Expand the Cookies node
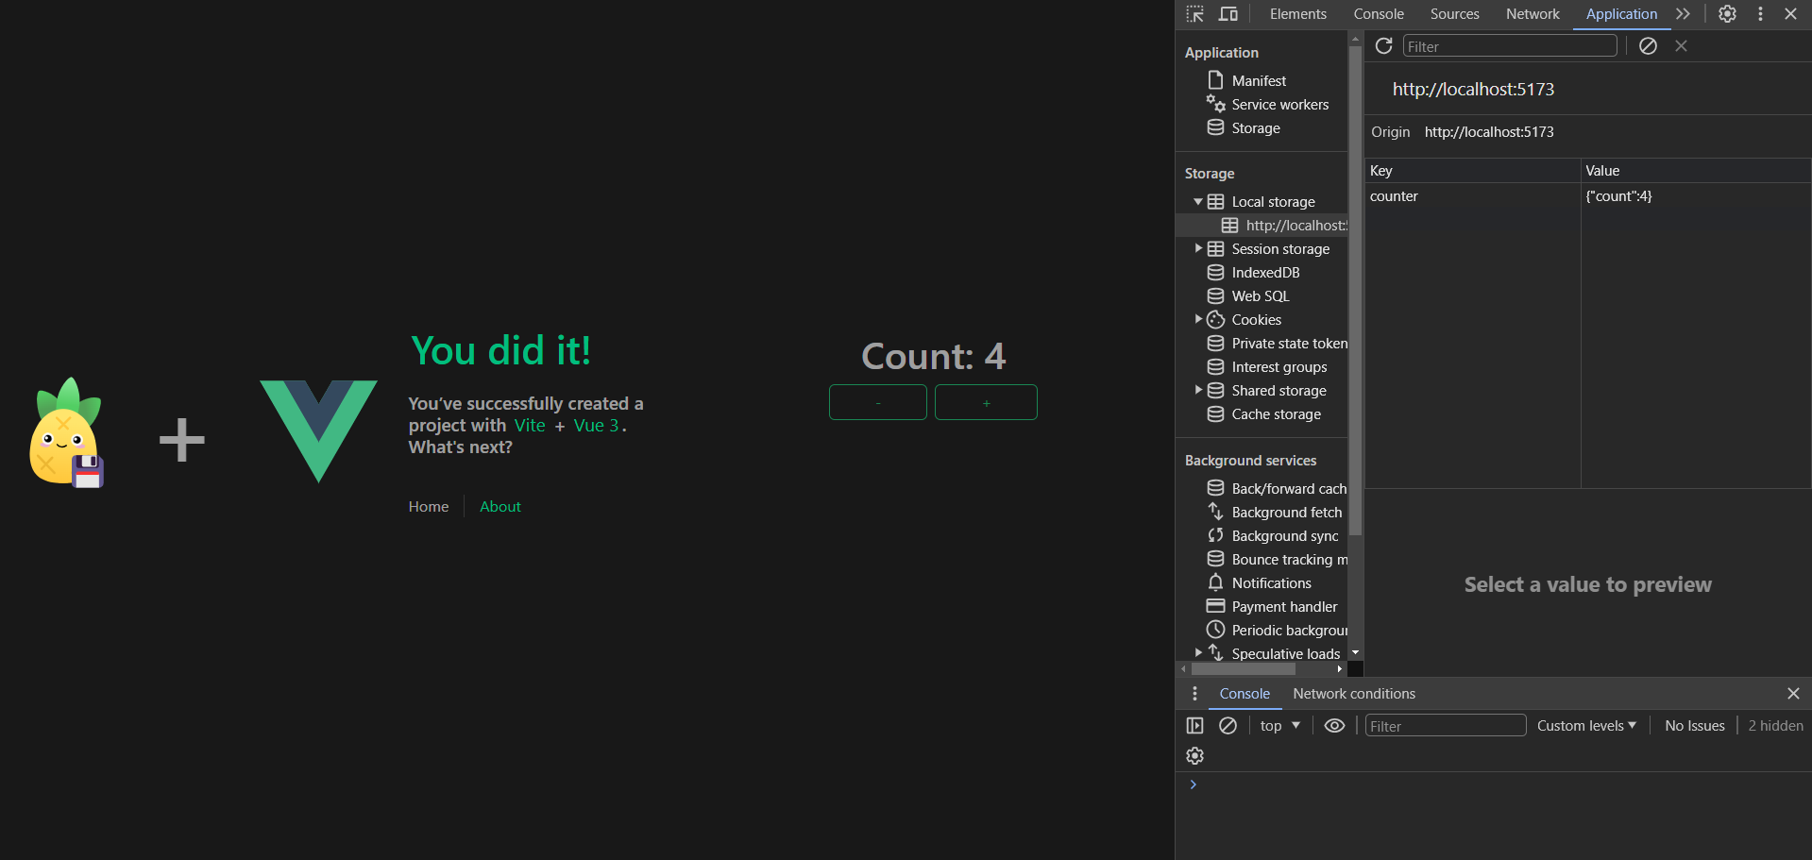The height and width of the screenshot is (860, 1812). click(x=1198, y=320)
